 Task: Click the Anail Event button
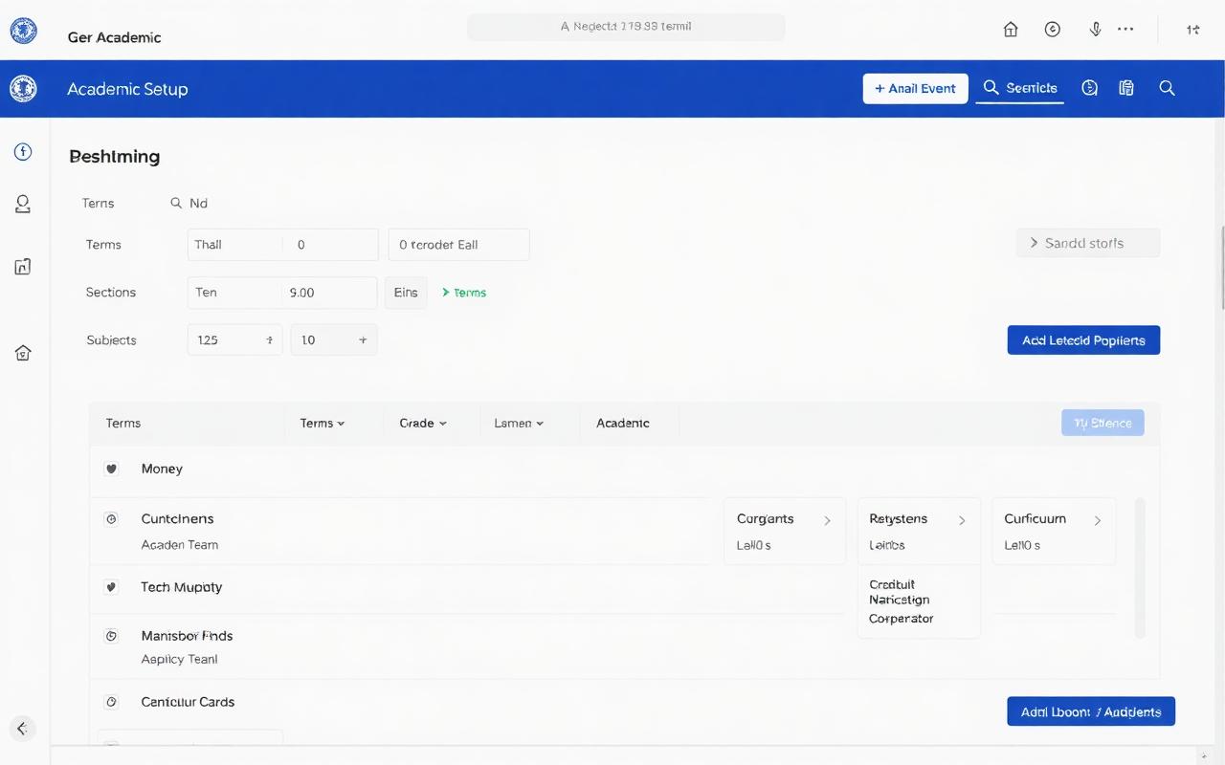click(x=915, y=88)
